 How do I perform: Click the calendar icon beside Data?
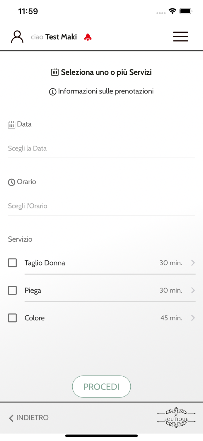(11, 125)
